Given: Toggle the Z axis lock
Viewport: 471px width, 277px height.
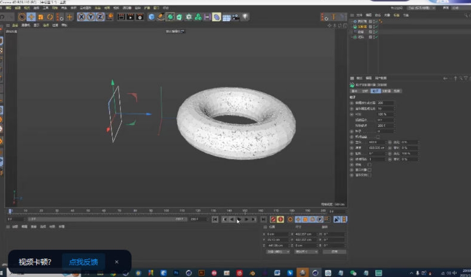Looking at the screenshot, I should click(100, 17).
